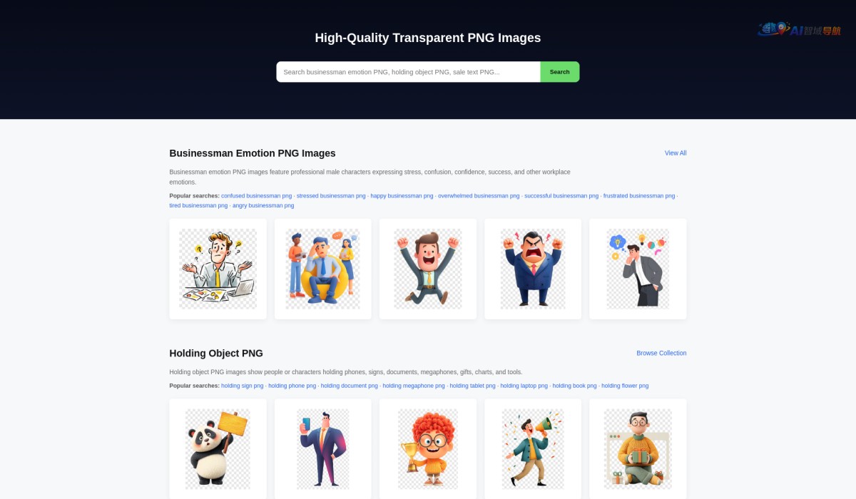The height and width of the screenshot is (499, 856).
Task: Open the panda holding sign thumbnail
Action: tap(218, 449)
